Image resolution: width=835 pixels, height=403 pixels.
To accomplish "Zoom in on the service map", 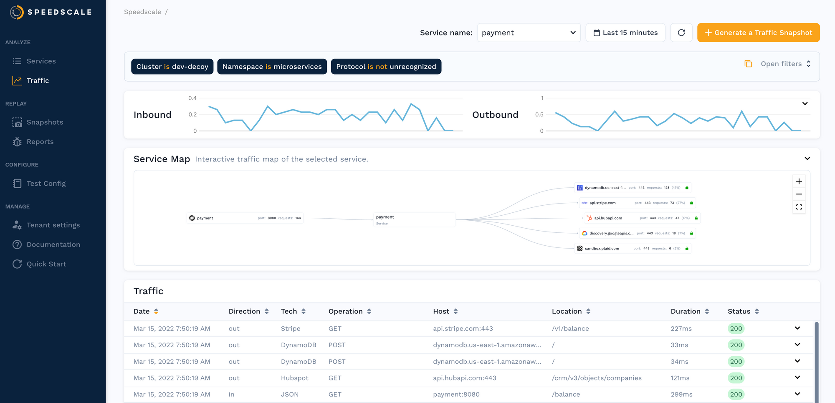I will tap(799, 181).
